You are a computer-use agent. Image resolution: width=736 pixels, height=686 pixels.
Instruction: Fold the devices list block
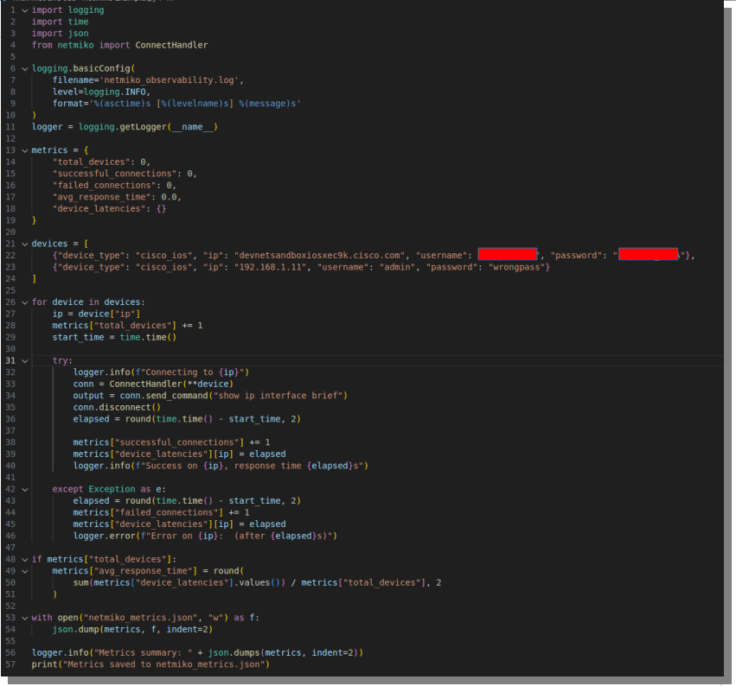pos(24,244)
